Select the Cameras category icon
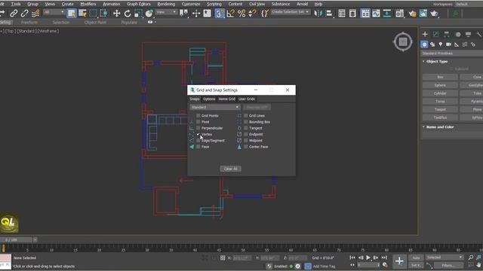Image resolution: width=483 pixels, height=271 pixels. pos(448,44)
